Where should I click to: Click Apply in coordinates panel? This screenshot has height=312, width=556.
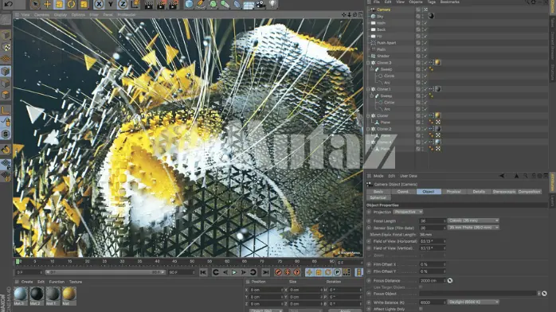344,310
